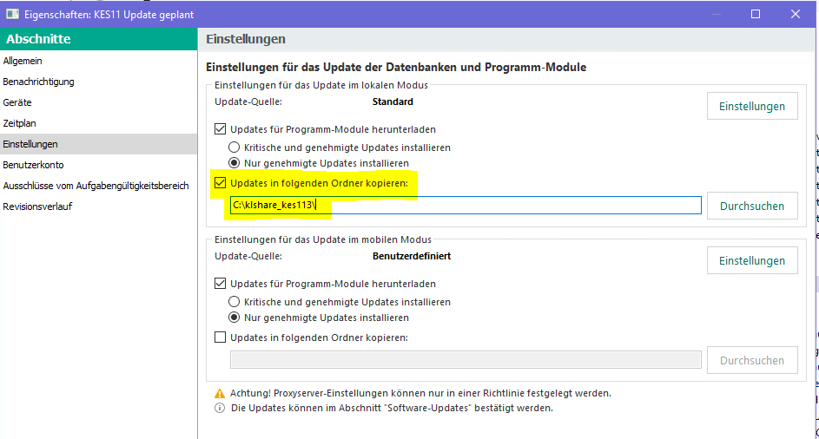Click Durchsuchen next to klshare_kes113 path
Viewport: 819px width, 439px height.
[x=752, y=206]
